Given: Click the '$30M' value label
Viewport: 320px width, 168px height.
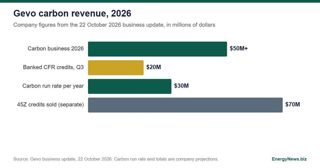Looking at the screenshot, I should [x=181, y=86].
